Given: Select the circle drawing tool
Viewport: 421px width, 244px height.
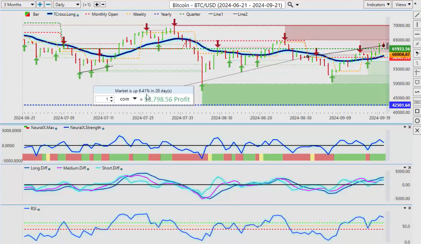Looking at the screenshot, I should tap(417, 121).
